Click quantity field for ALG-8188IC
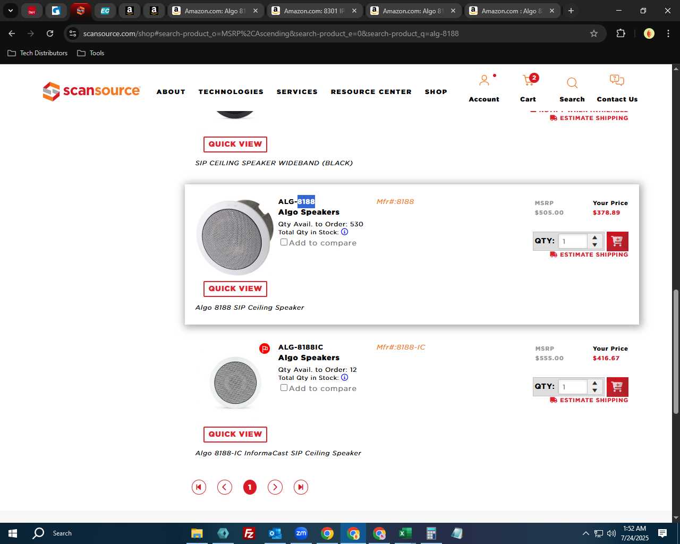Screen dimensions: 680x544 [573, 387]
